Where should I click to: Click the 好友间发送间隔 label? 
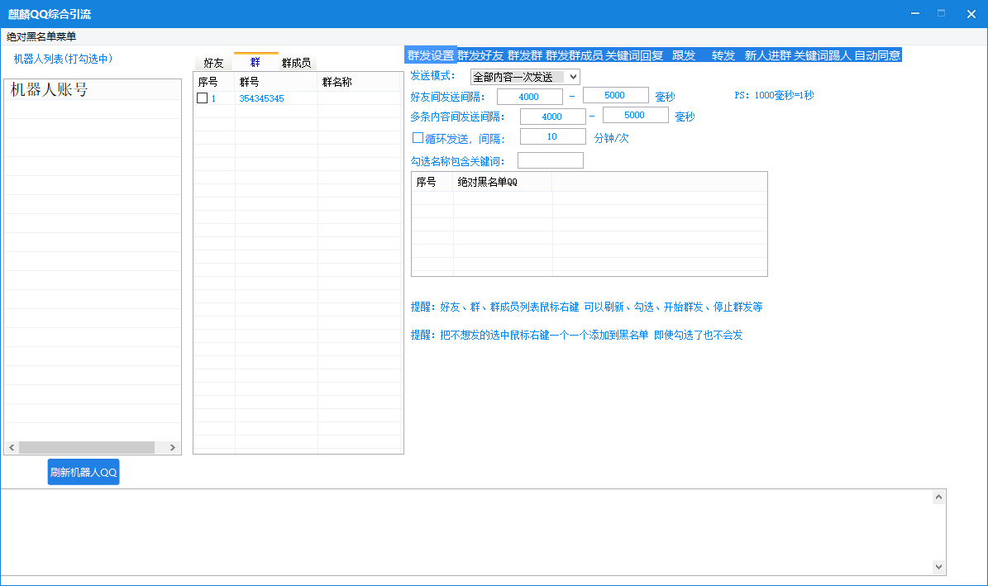[447, 97]
